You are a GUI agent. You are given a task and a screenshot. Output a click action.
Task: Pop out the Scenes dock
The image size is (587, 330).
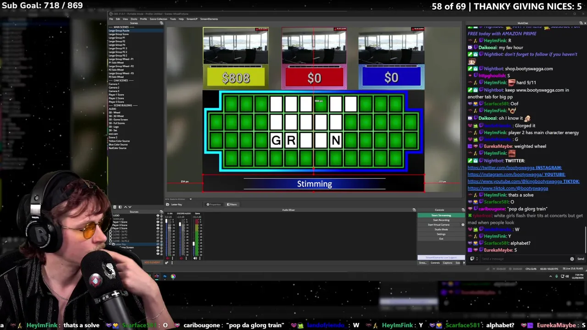click(161, 23)
